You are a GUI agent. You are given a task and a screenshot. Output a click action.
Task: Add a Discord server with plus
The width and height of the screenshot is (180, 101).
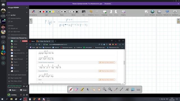coord(3,58)
